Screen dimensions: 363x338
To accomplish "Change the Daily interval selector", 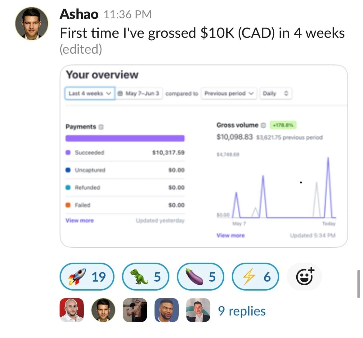I will click(x=276, y=93).
